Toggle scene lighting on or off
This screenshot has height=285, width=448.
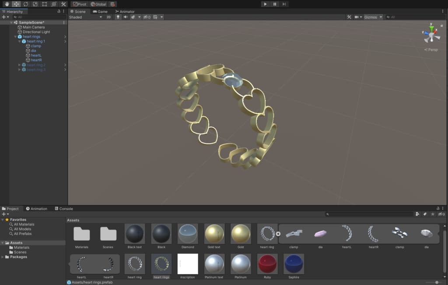pyautogui.click(x=118, y=17)
